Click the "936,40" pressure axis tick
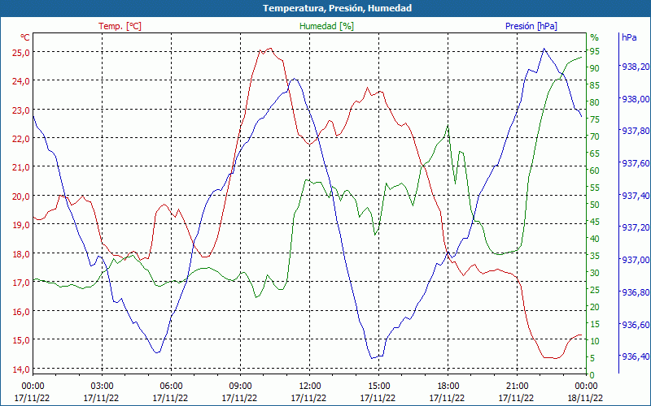Image resolution: width=651 pixels, height=406 pixels. tap(635, 356)
